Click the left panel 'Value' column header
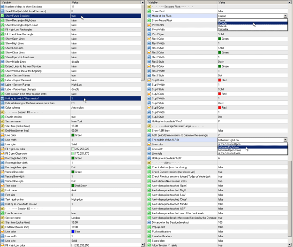293x247 pixels. [106, 2]
